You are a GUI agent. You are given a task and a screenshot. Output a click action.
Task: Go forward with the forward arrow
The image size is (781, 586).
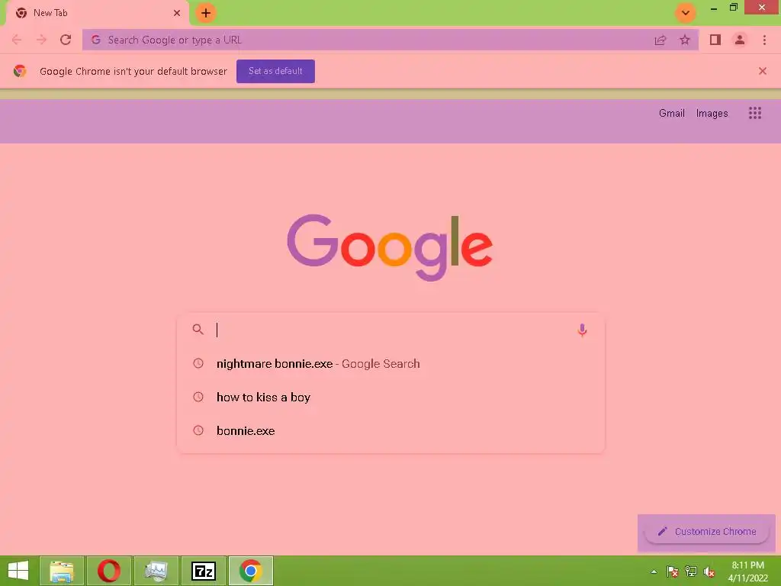pos(41,40)
